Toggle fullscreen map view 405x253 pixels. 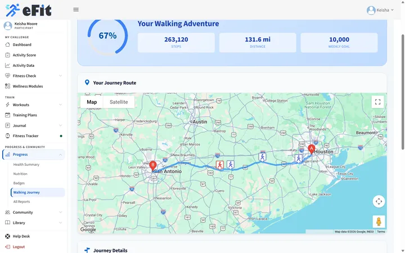pos(377,102)
